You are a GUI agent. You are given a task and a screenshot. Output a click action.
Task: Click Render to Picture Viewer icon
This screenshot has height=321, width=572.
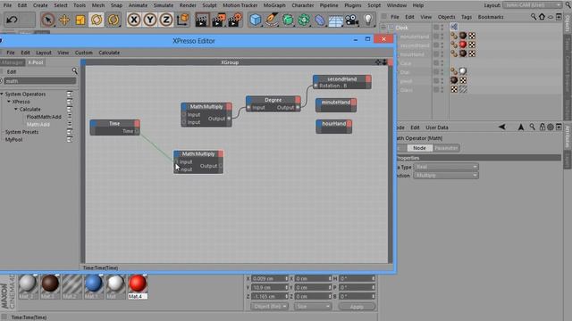218,20
